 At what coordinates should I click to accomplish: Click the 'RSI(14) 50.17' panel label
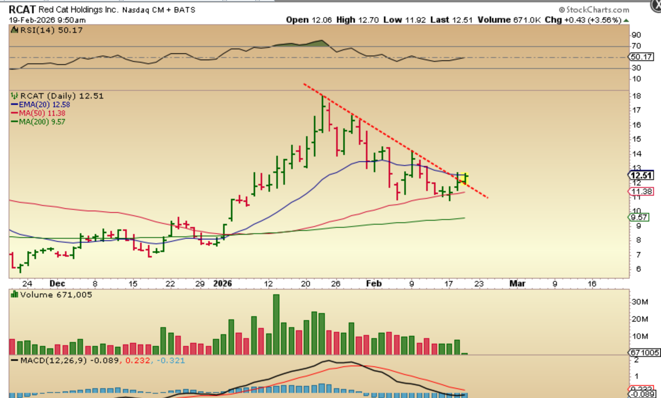coord(51,30)
